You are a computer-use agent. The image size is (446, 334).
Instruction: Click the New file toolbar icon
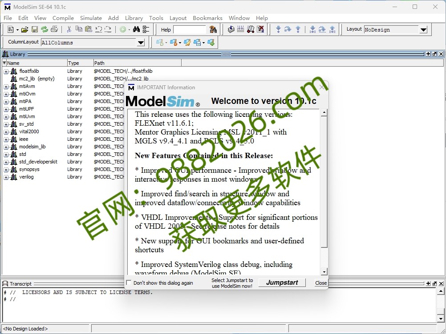point(11,29)
